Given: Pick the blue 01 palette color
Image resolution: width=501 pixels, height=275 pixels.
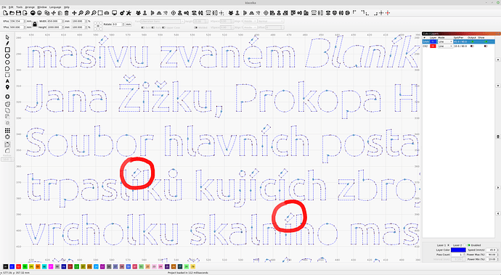Looking at the screenshot, I should coord(12,266).
